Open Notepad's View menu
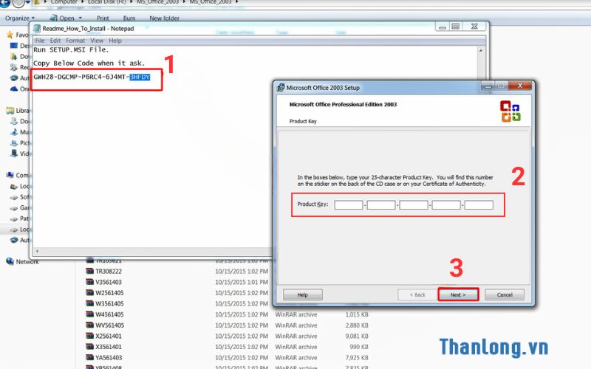The width and height of the screenshot is (591, 369). click(x=97, y=41)
